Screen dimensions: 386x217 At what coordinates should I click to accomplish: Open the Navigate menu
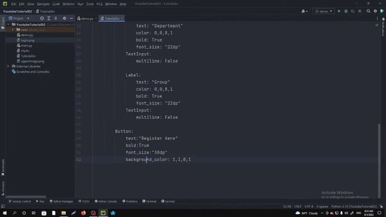43,4
